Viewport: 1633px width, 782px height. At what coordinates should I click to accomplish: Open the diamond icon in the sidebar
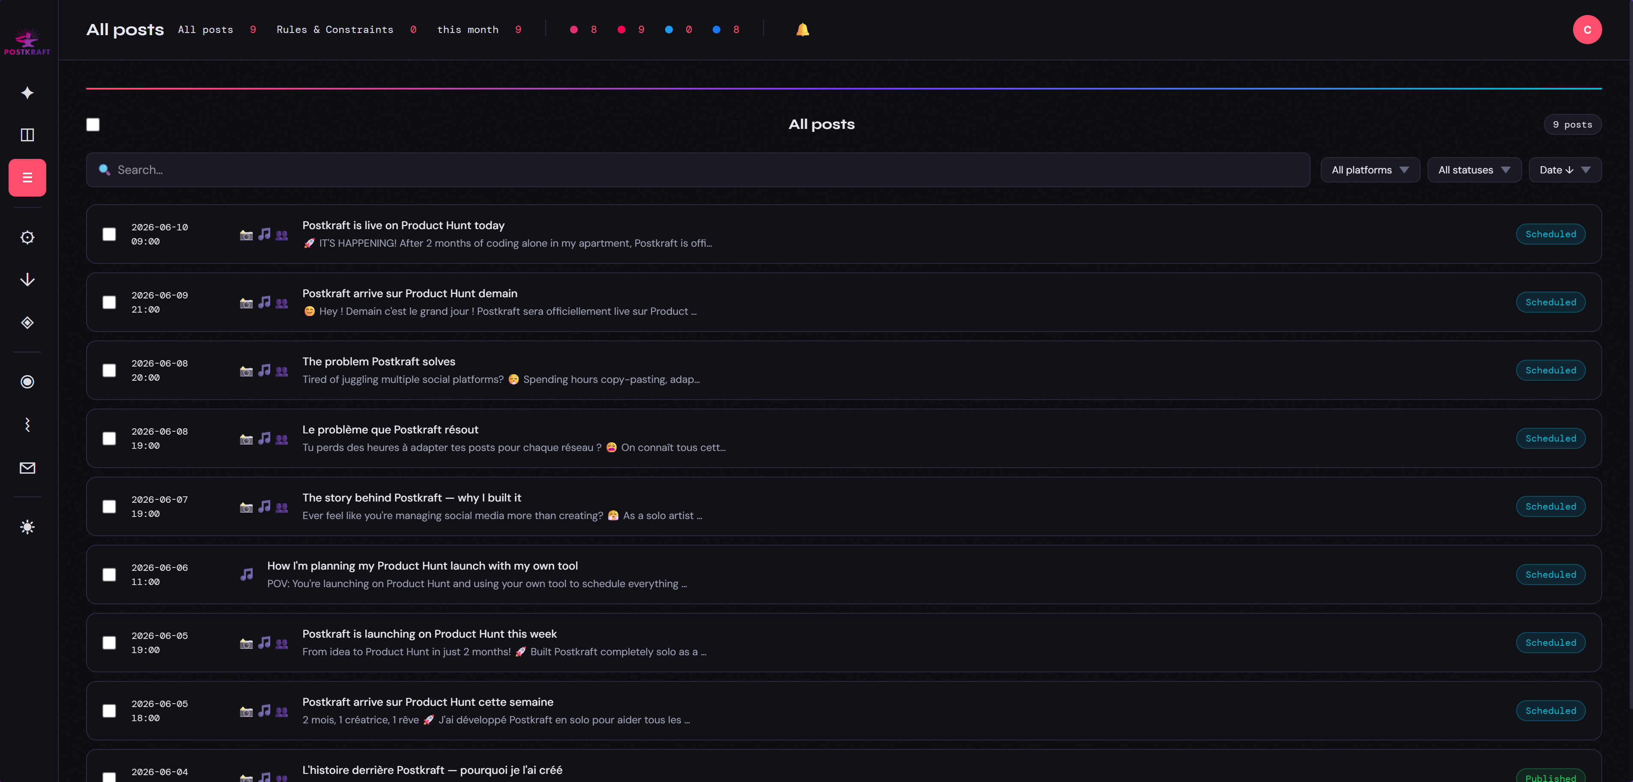(x=27, y=322)
